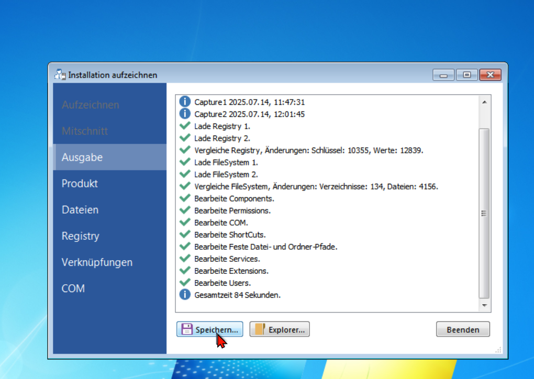The width and height of the screenshot is (534, 379).
Task: Click checkmark next to Lade Registry 1
Action: 185,126
